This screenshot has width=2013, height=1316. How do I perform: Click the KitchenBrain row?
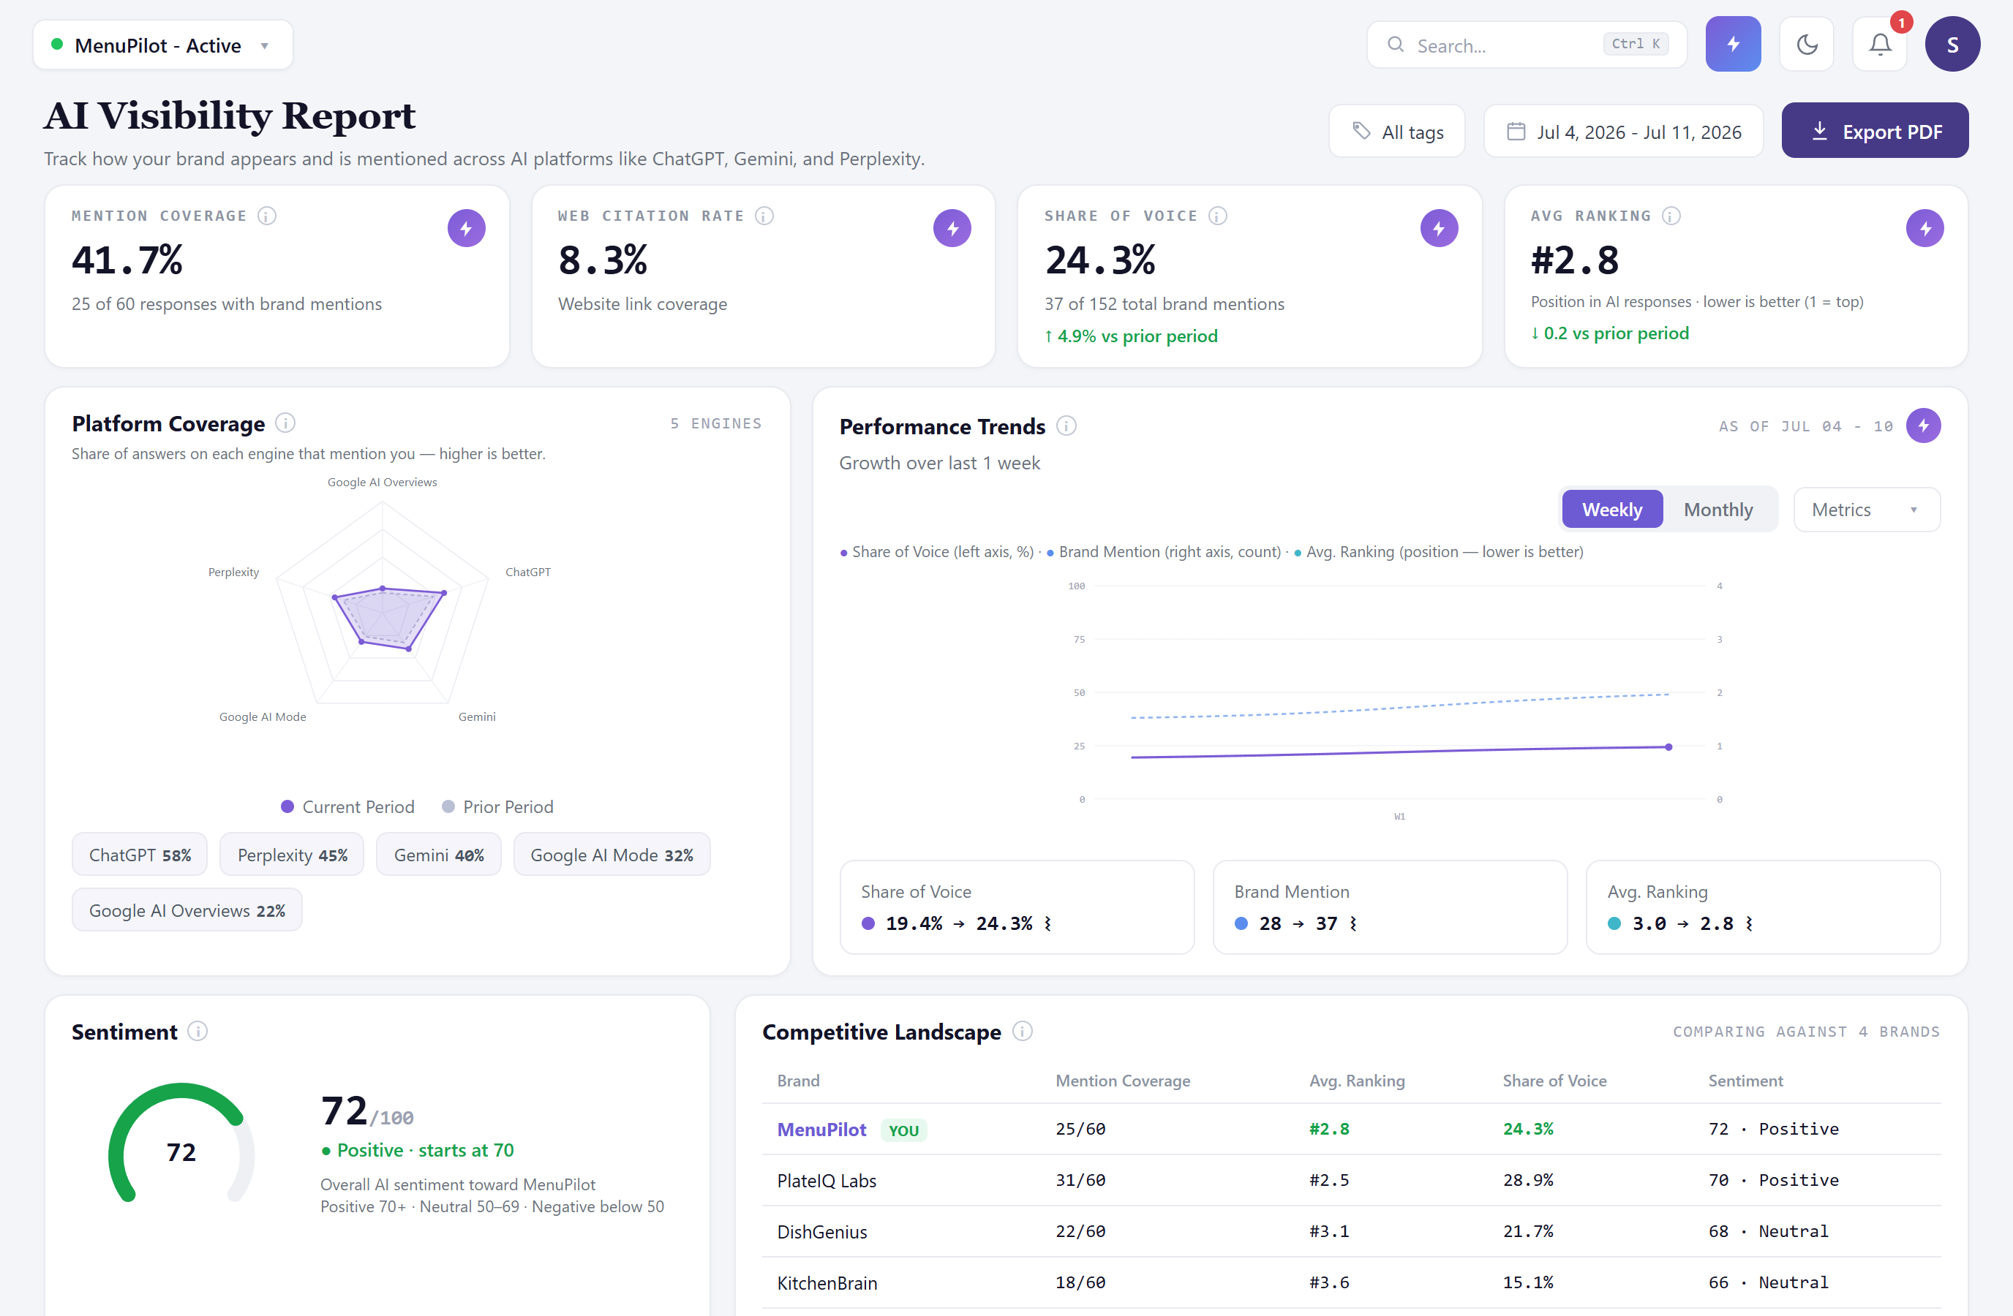pyautogui.click(x=1351, y=1282)
